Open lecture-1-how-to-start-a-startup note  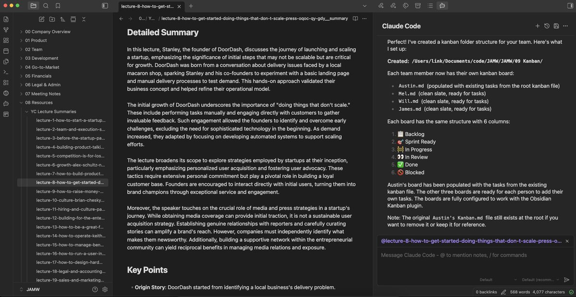pos(71,120)
